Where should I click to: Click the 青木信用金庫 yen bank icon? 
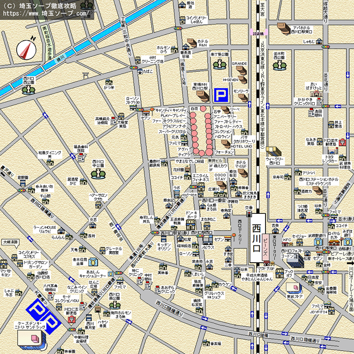tap(93, 262)
